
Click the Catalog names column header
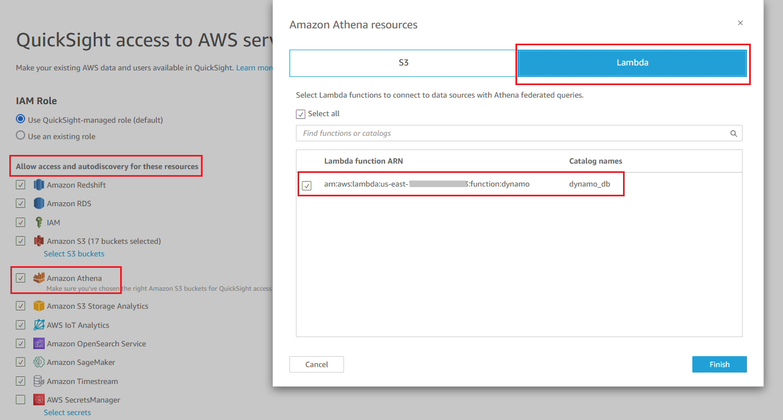pyautogui.click(x=596, y=161)
